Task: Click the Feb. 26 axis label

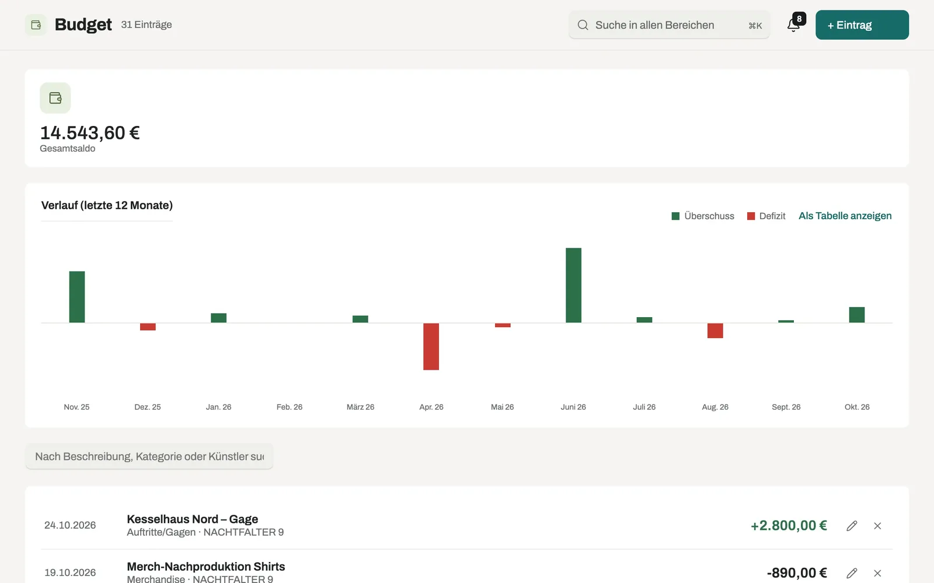Action: coord(290,407)
